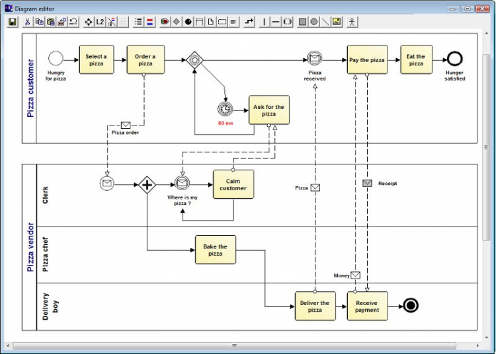
Task: Select the gray square shape tool
Action: 302,22
